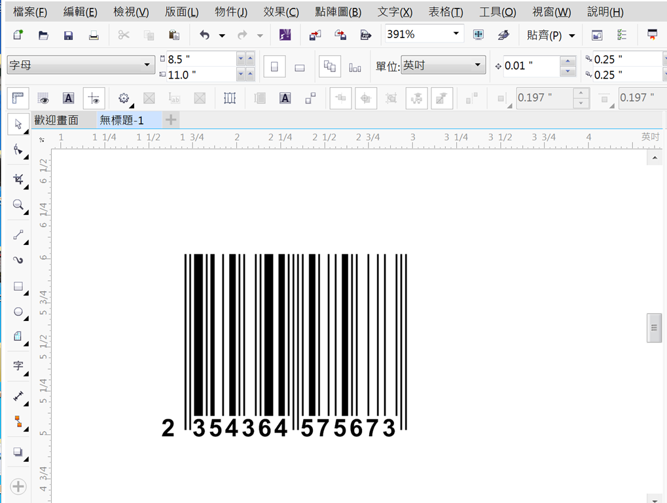Open the 編輯(E) menu

(80, 12)
